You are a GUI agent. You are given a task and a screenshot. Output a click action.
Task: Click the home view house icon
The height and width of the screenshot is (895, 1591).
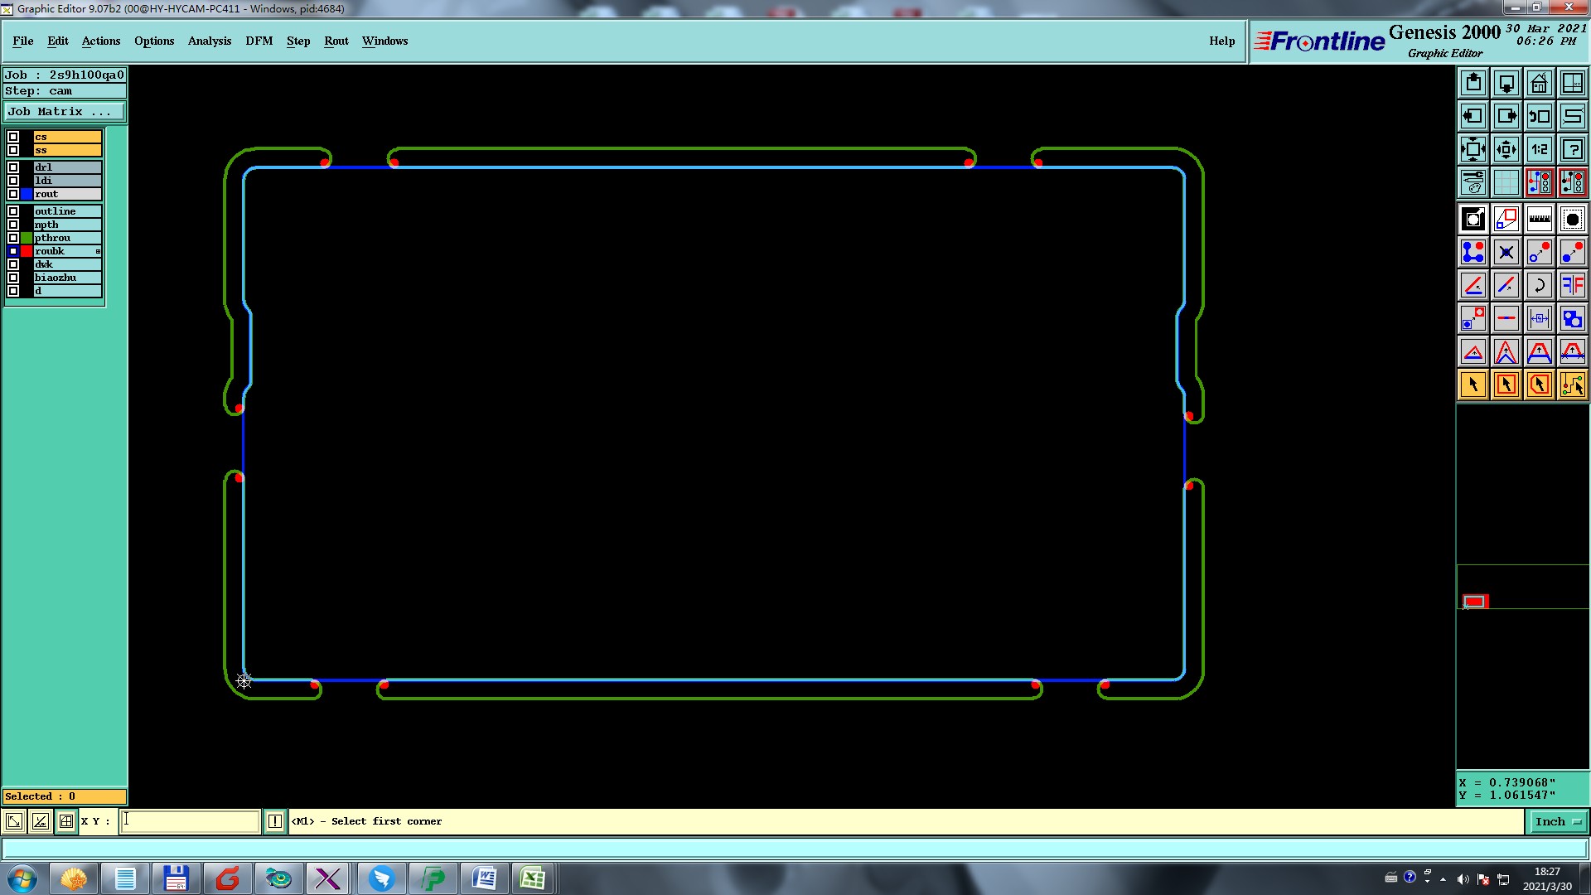click(x=1539, y=83)
